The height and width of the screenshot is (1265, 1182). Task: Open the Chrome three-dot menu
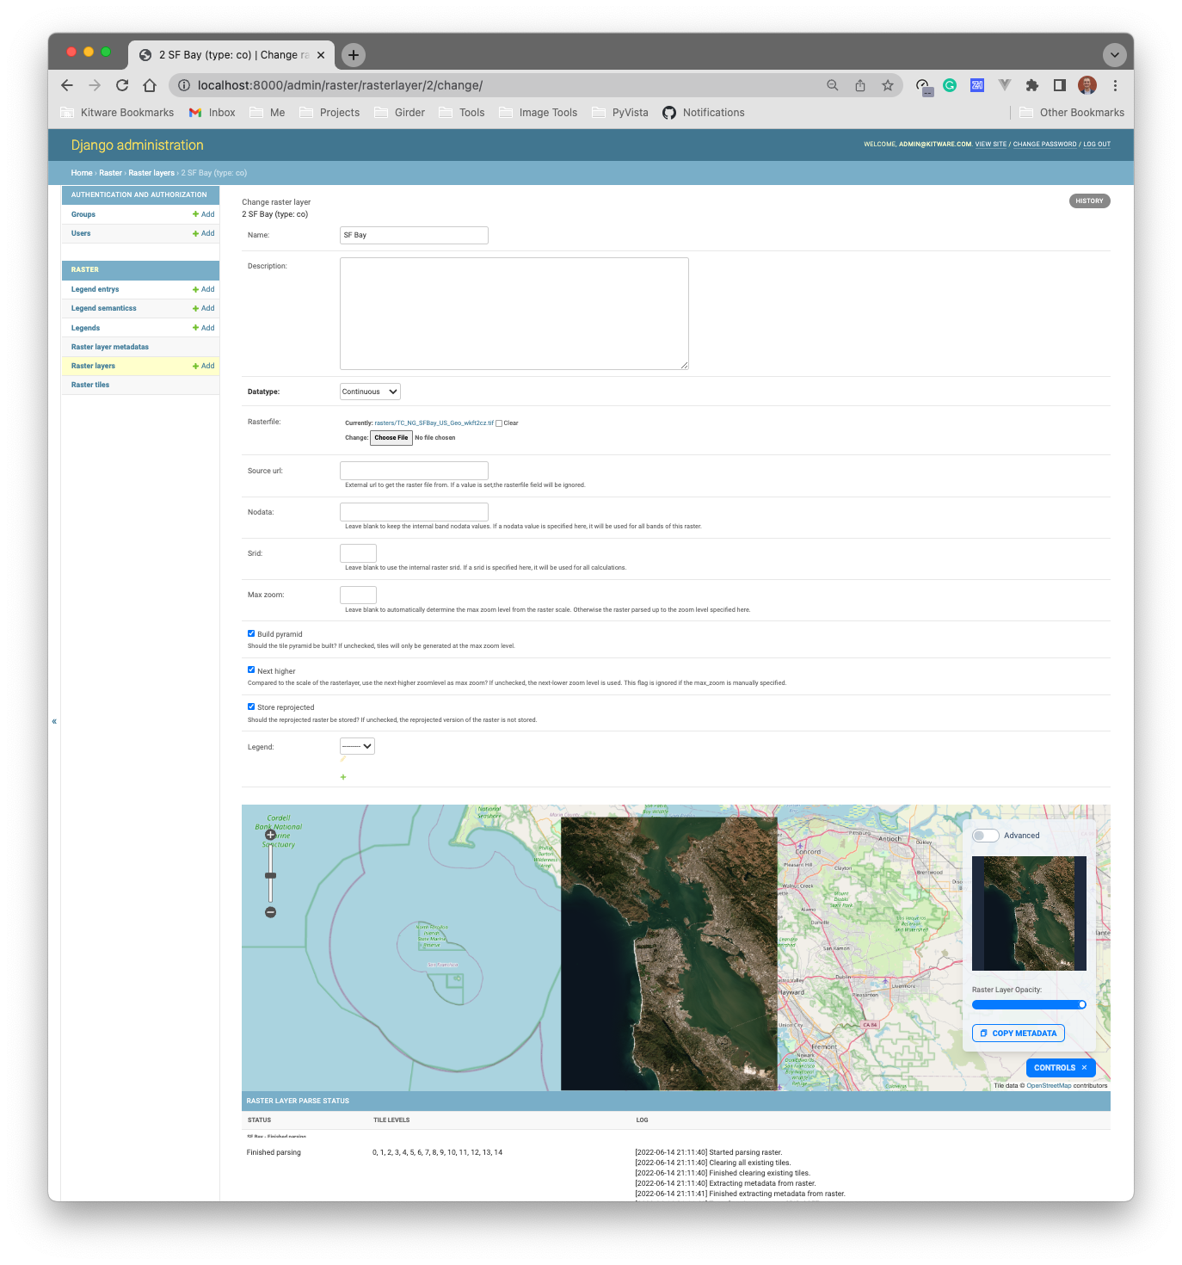pyautogui.click(x=1115, y=85)
